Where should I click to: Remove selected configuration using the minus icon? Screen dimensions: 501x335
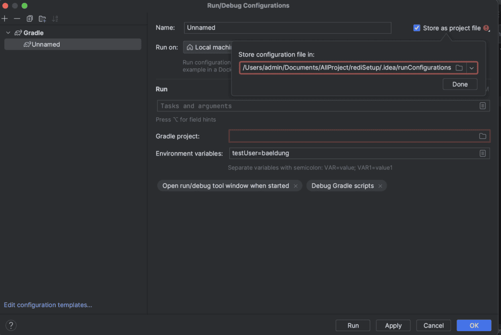17,19
